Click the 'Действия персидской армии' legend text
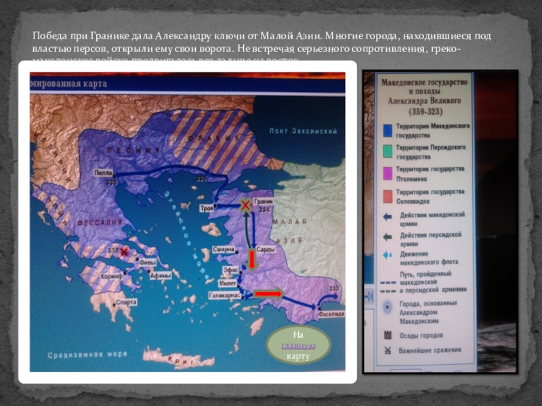Image resolution: width=542 pixels, height=406 pixels. pyautogui.click(x=431, y=240)
